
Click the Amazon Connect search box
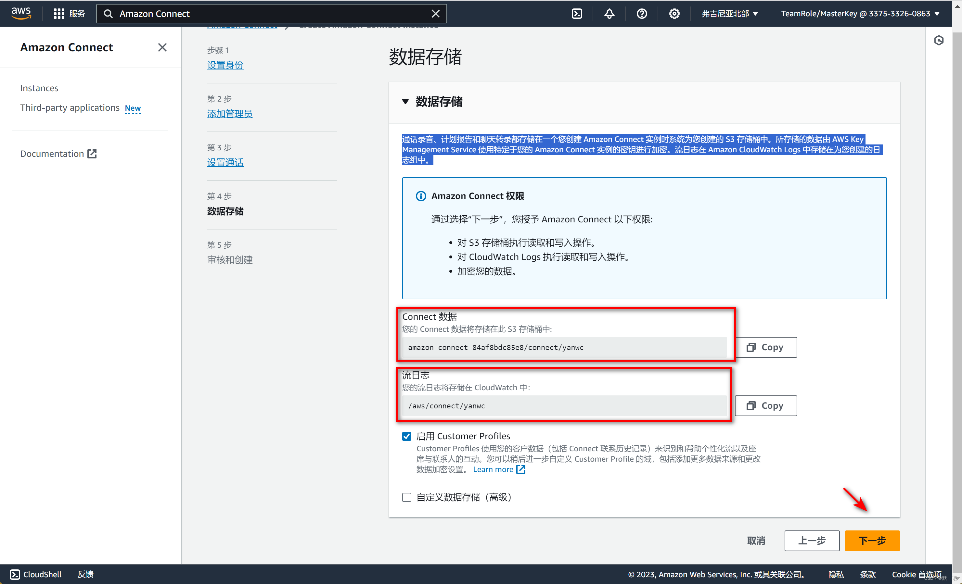pyautogui.click(x=271, y=14)
